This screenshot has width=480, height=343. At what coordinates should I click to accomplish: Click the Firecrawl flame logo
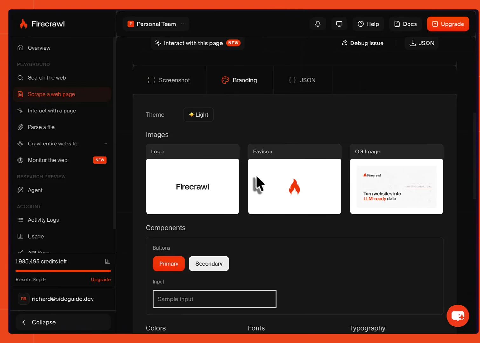click(x=24, y=24)
